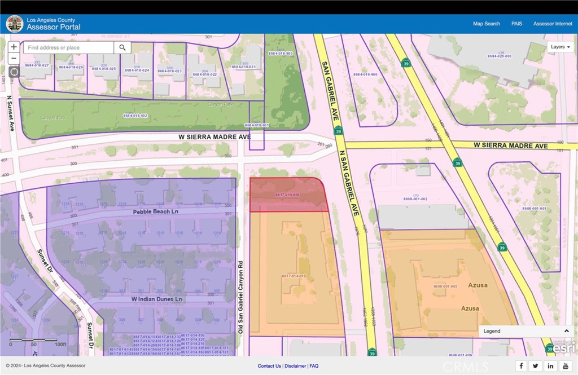The height and width of the screenshot is (375, 578).
Task: Click the Los Angeles County seal logo
Action: 15,24
